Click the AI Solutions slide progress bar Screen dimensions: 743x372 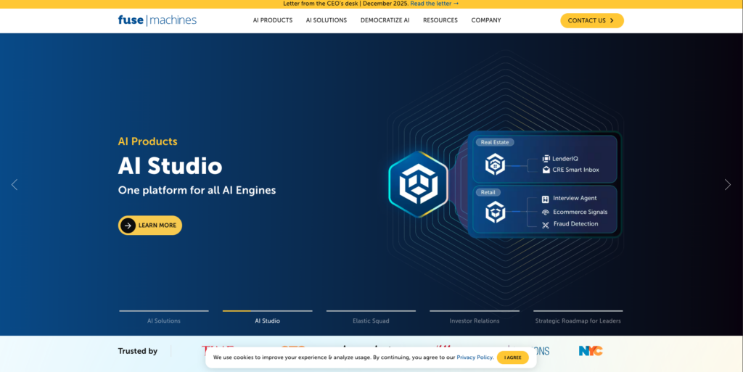[164, 311]
